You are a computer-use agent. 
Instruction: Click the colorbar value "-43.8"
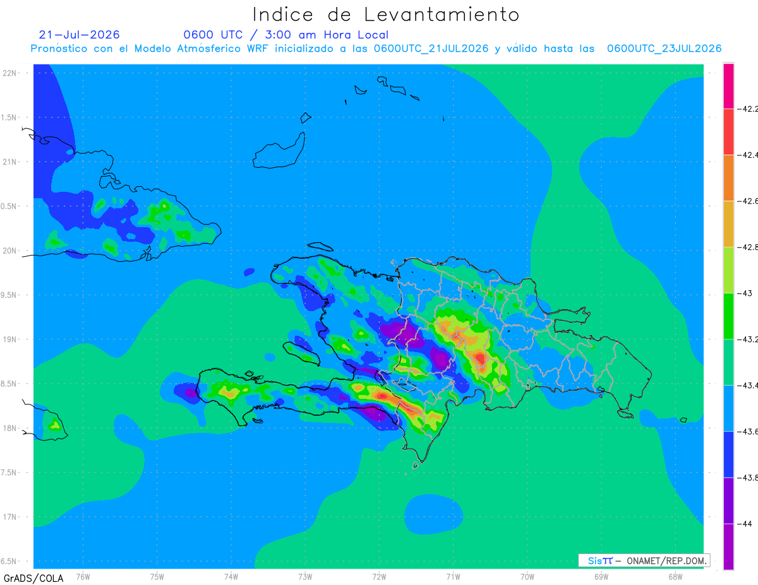click(748, 478)
